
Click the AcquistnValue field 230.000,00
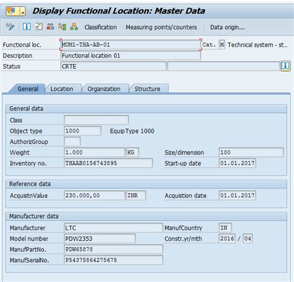tap(94, 195)
